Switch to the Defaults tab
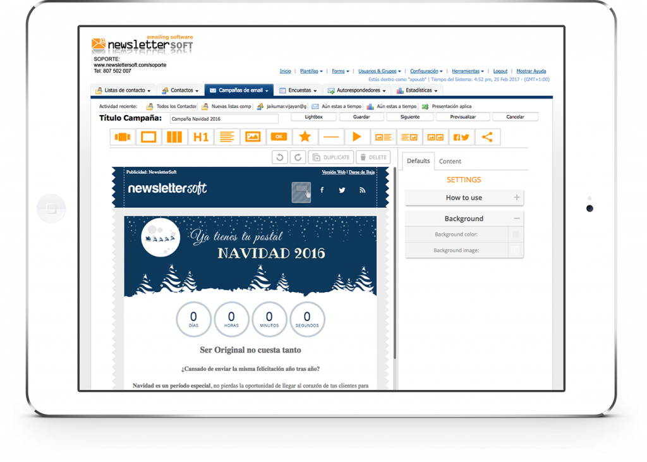 [418, 161]
